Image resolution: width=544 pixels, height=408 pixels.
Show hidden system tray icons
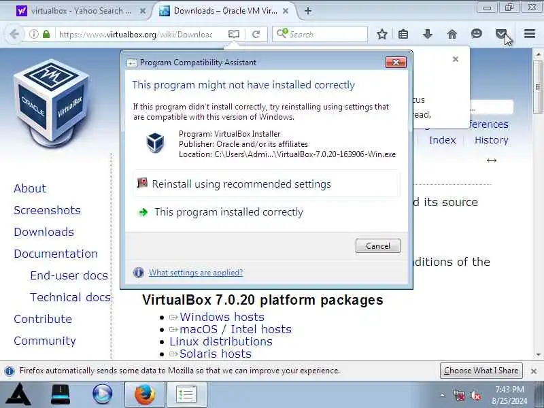(443, 395)
